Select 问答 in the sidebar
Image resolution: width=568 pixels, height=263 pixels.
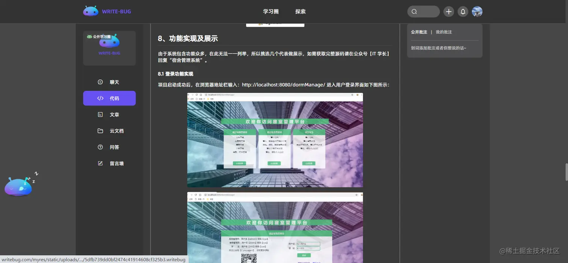click(109, 147)
